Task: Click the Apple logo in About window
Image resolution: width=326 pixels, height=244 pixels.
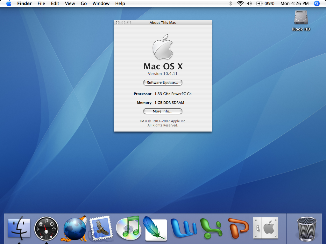Action: [x=163, y=47]
